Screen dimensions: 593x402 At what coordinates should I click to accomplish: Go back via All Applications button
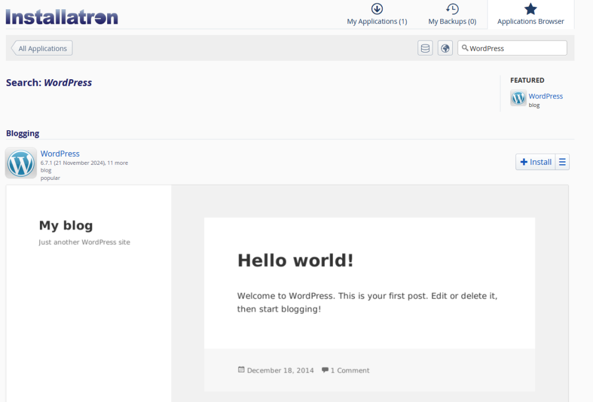[x=42, y=49]
